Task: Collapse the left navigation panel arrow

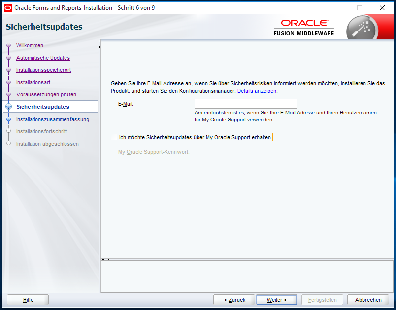Action: click(x=100, y=41)
